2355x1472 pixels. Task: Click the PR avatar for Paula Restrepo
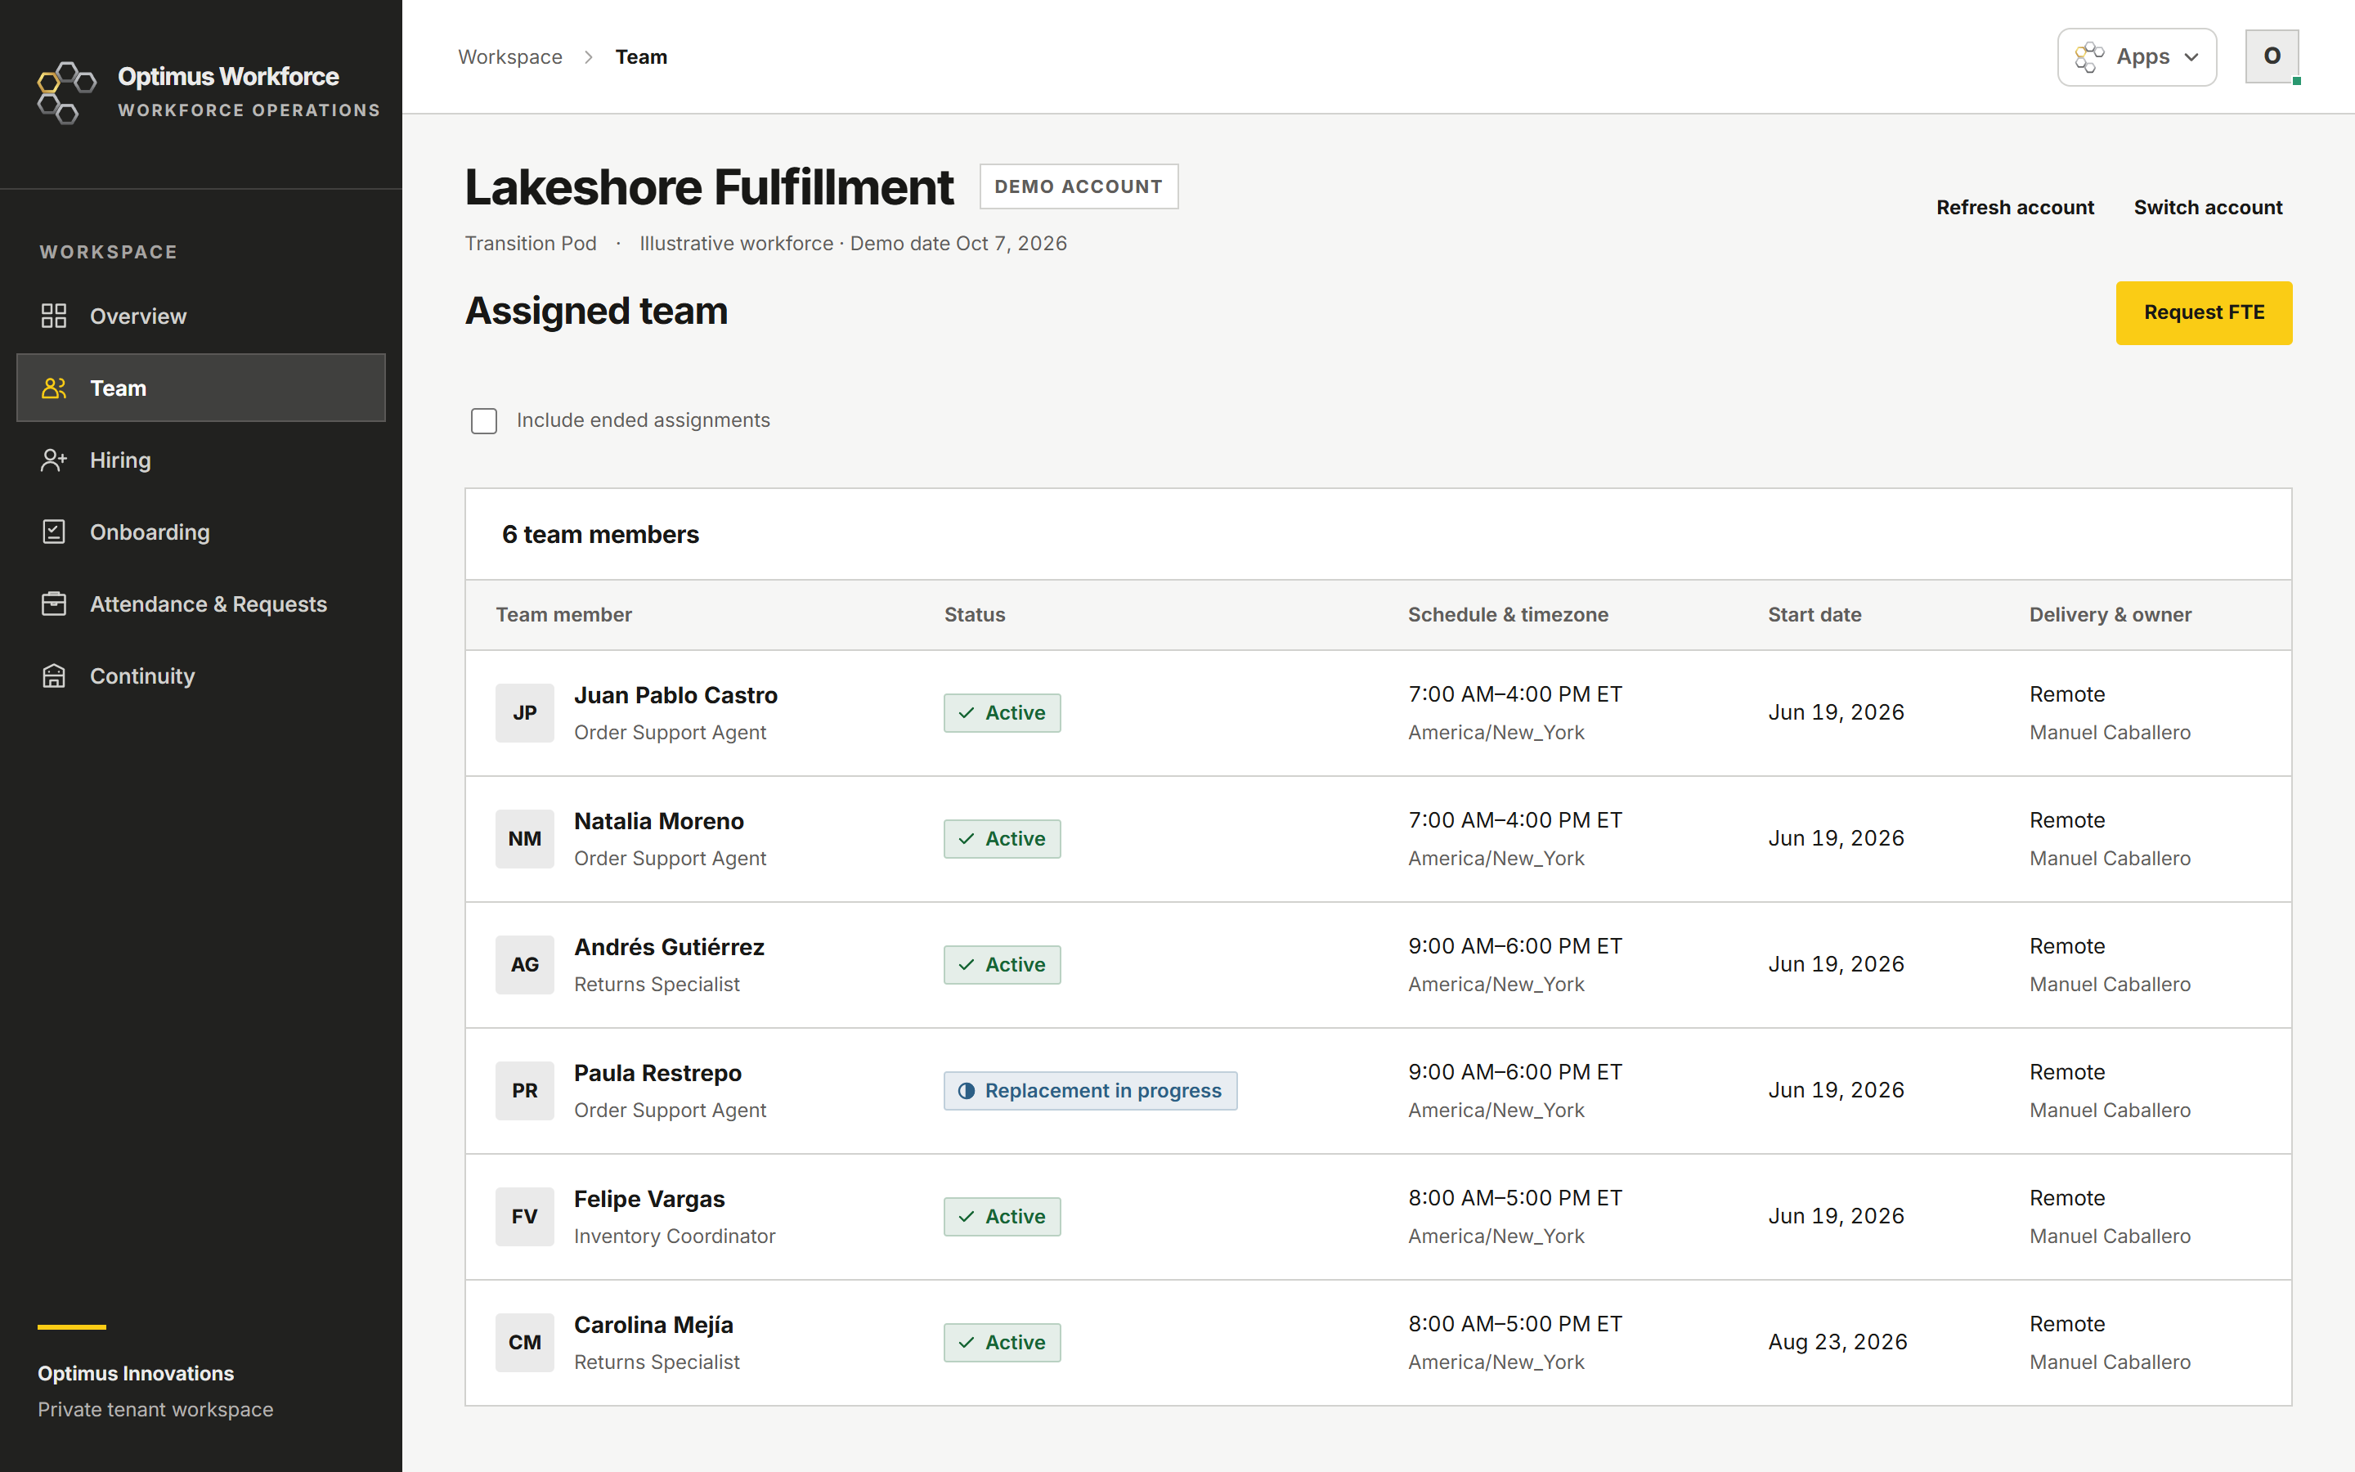point(524,1090)
